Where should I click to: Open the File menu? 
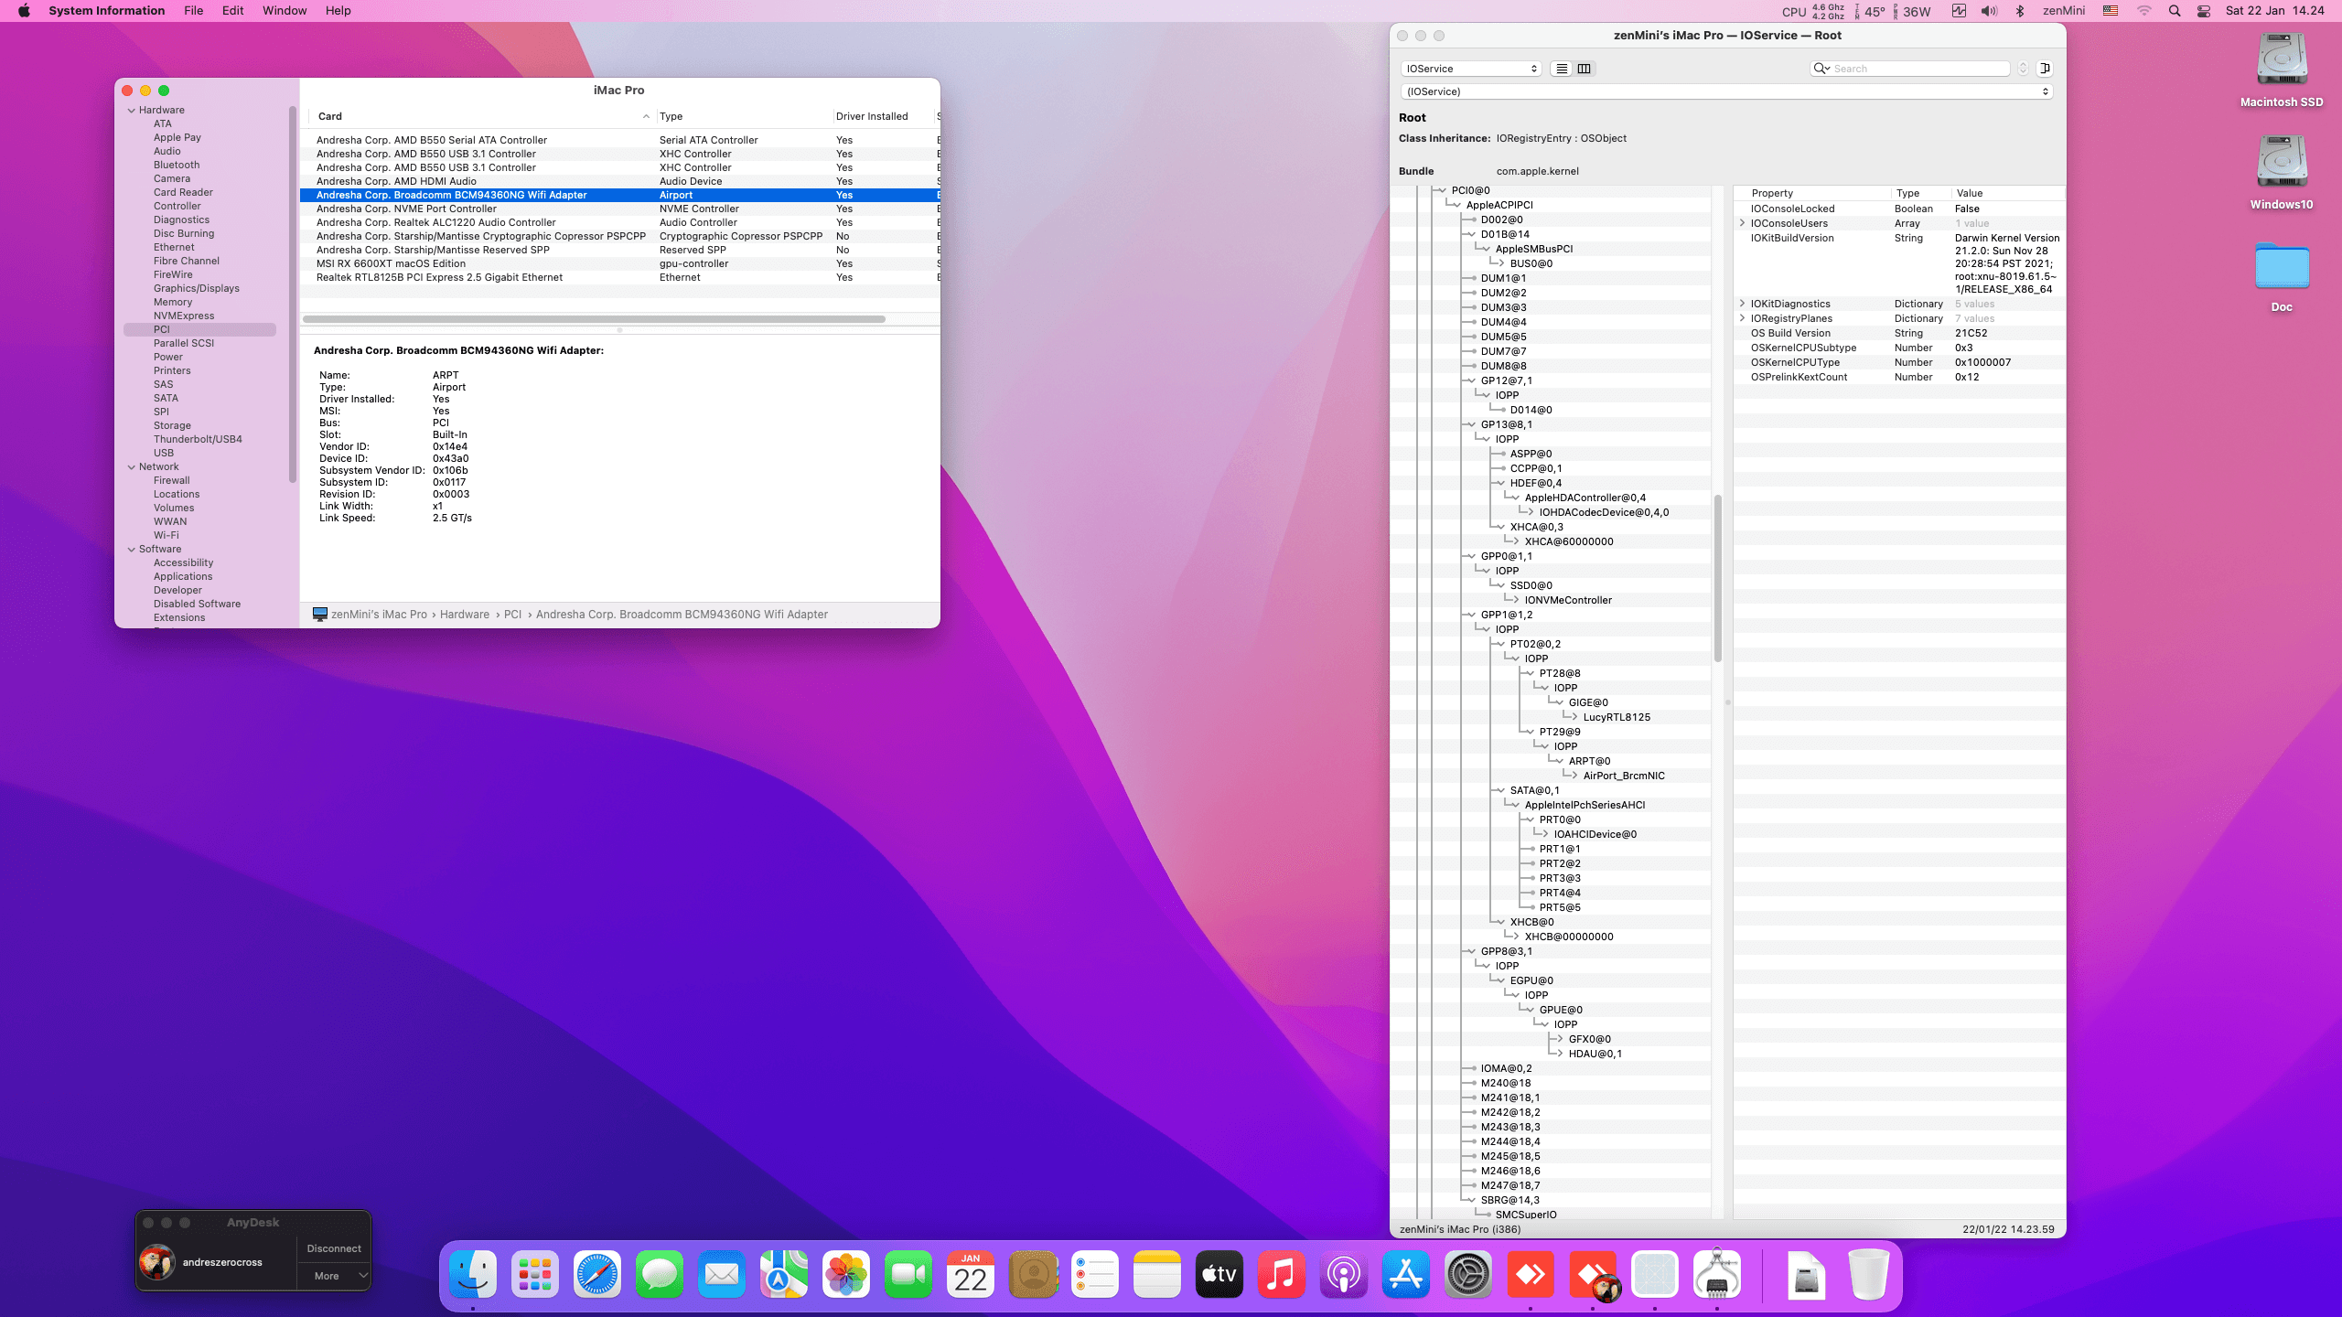(x=193, y=11)
